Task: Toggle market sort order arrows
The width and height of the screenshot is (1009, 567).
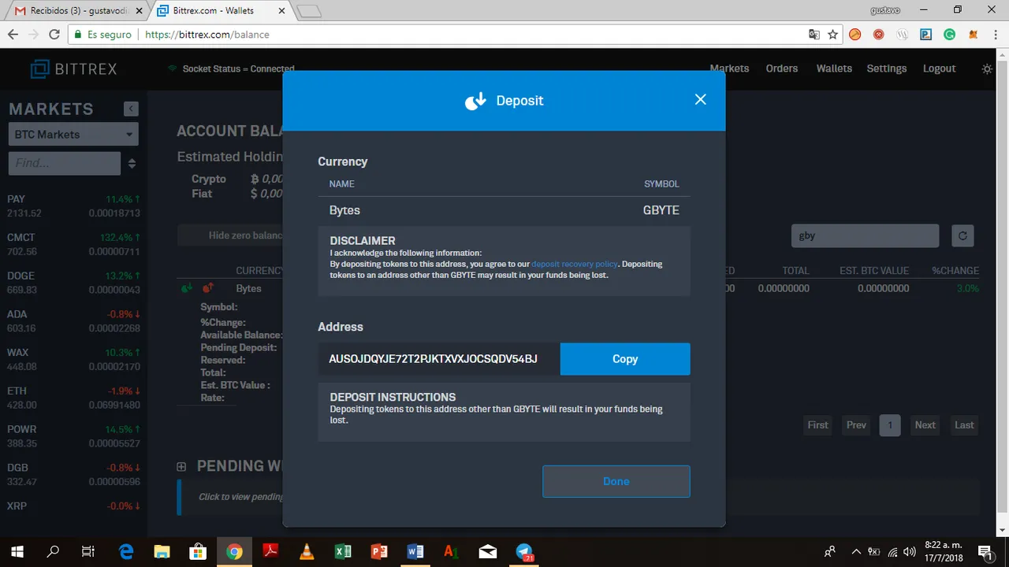Action: [x=132, y=164]
